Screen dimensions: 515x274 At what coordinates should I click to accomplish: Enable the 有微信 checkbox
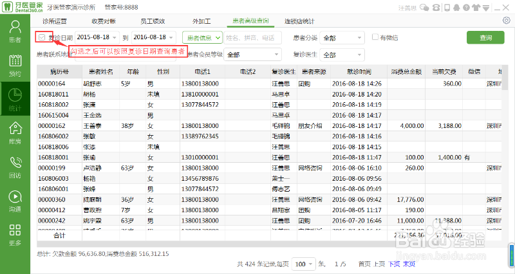click(x=375, y=37)
